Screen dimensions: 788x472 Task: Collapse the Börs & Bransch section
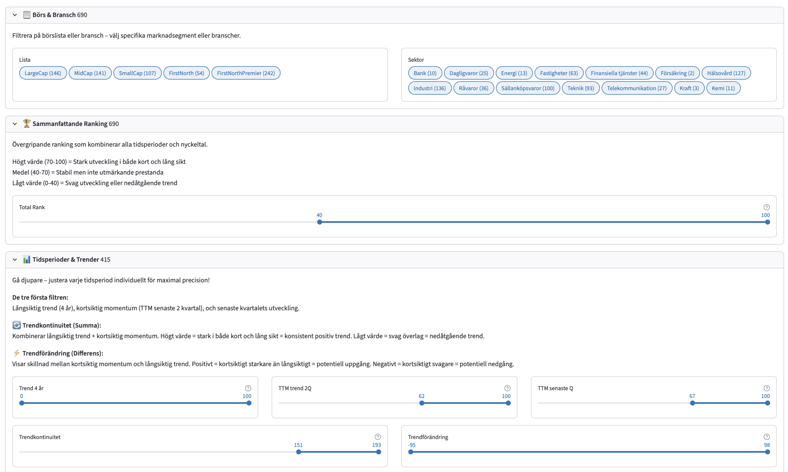pos(15,15)
